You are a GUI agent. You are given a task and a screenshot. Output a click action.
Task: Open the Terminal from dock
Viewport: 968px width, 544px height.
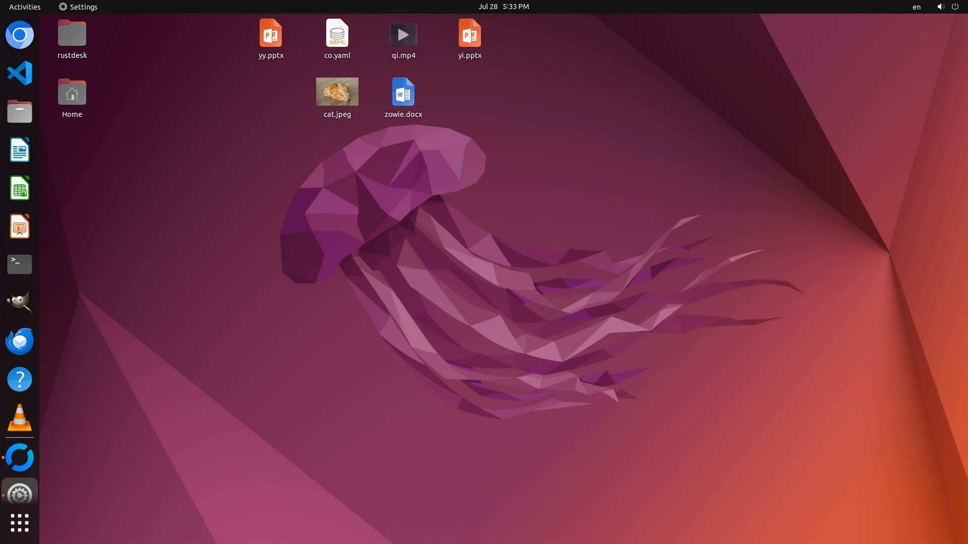point(20,264)
